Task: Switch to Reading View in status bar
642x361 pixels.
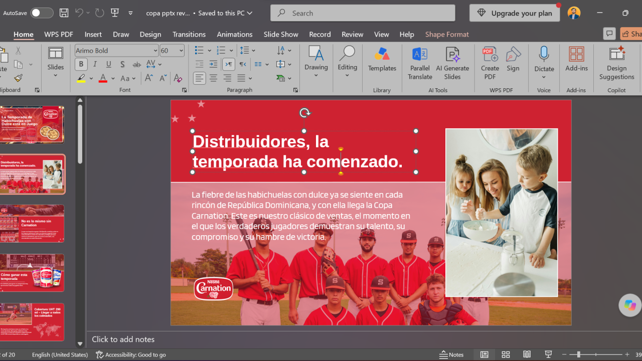Action: click(527, 354)
